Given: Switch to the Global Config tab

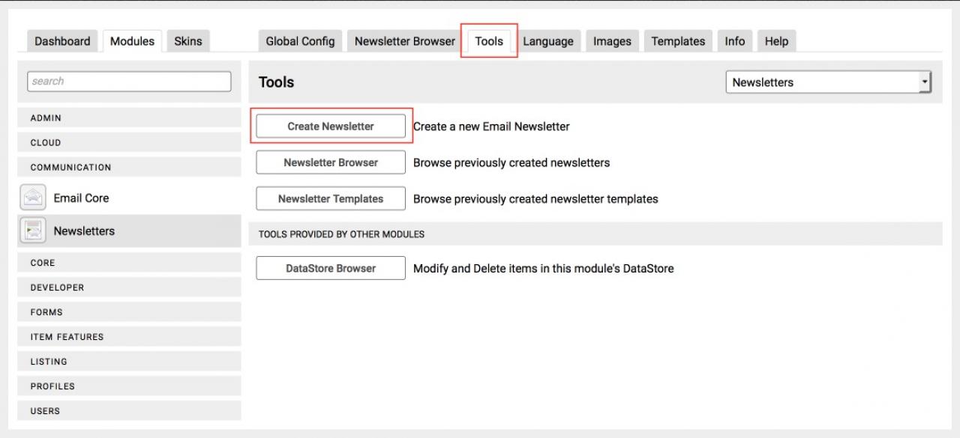Looking at the screenshot, I should point(300,41).
